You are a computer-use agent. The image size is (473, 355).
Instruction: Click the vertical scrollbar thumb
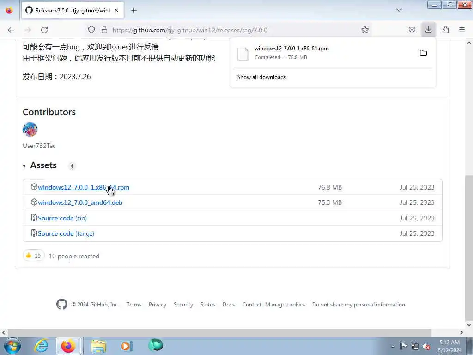click(x=469, y=247)
